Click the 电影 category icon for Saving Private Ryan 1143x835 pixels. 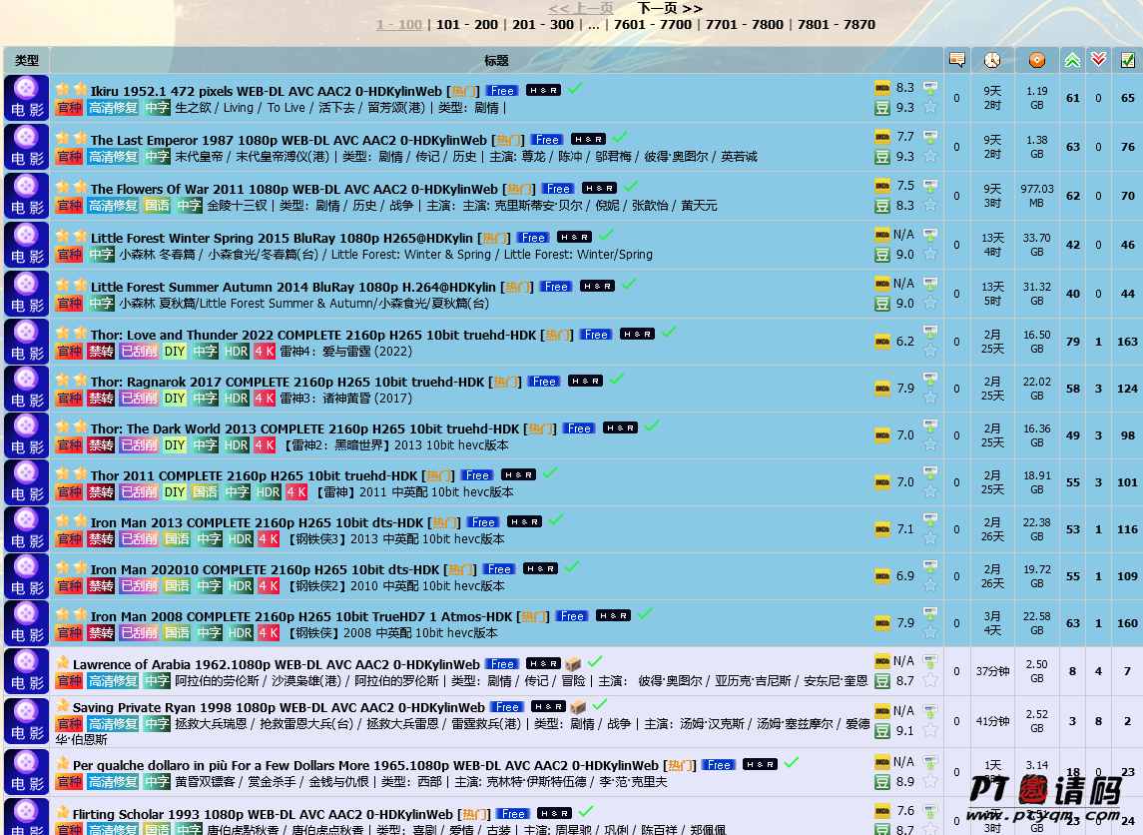pyautogui.click(x=26, y=721)
